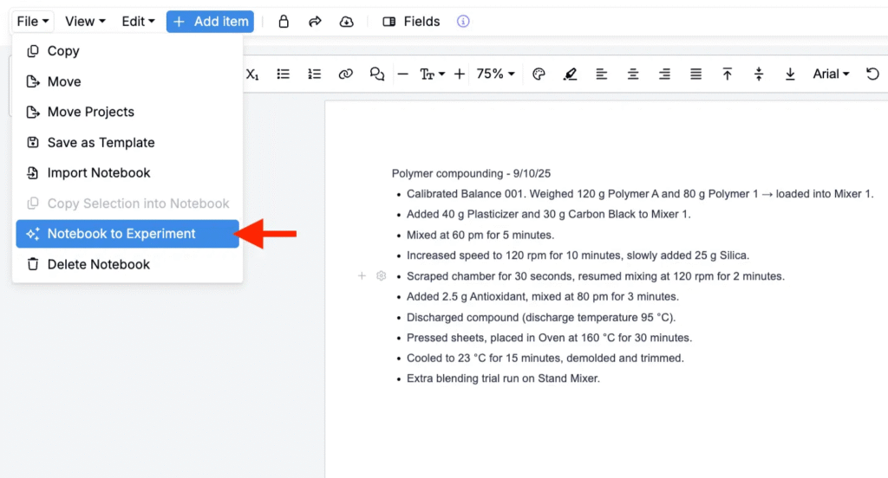Click the cloud download icon
The height and width of the screenshot is (478, 888).
[347, 22]
